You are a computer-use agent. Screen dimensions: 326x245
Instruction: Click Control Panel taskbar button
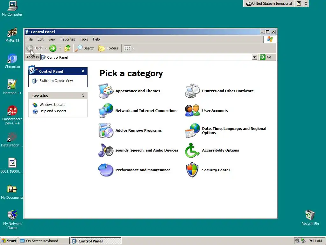point(96,241)
